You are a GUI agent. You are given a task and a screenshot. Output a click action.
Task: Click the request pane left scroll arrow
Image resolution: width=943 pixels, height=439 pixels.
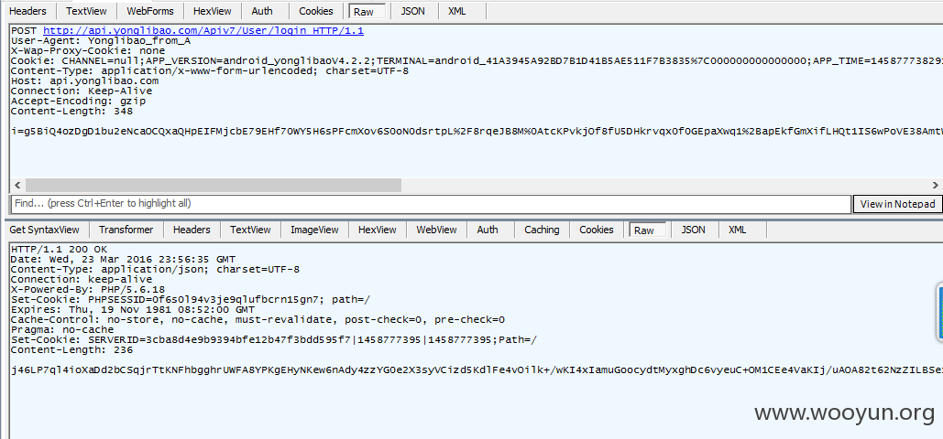tap(17, 185)
